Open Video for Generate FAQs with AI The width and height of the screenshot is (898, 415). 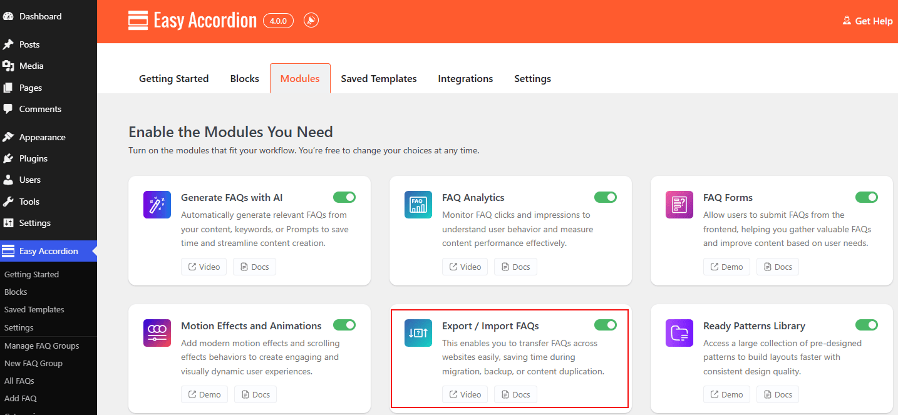tap(204, 267)
